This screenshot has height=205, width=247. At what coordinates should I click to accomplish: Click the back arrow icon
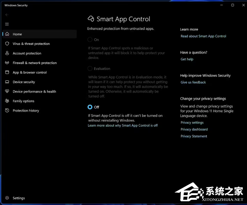[x=7, y=15]
